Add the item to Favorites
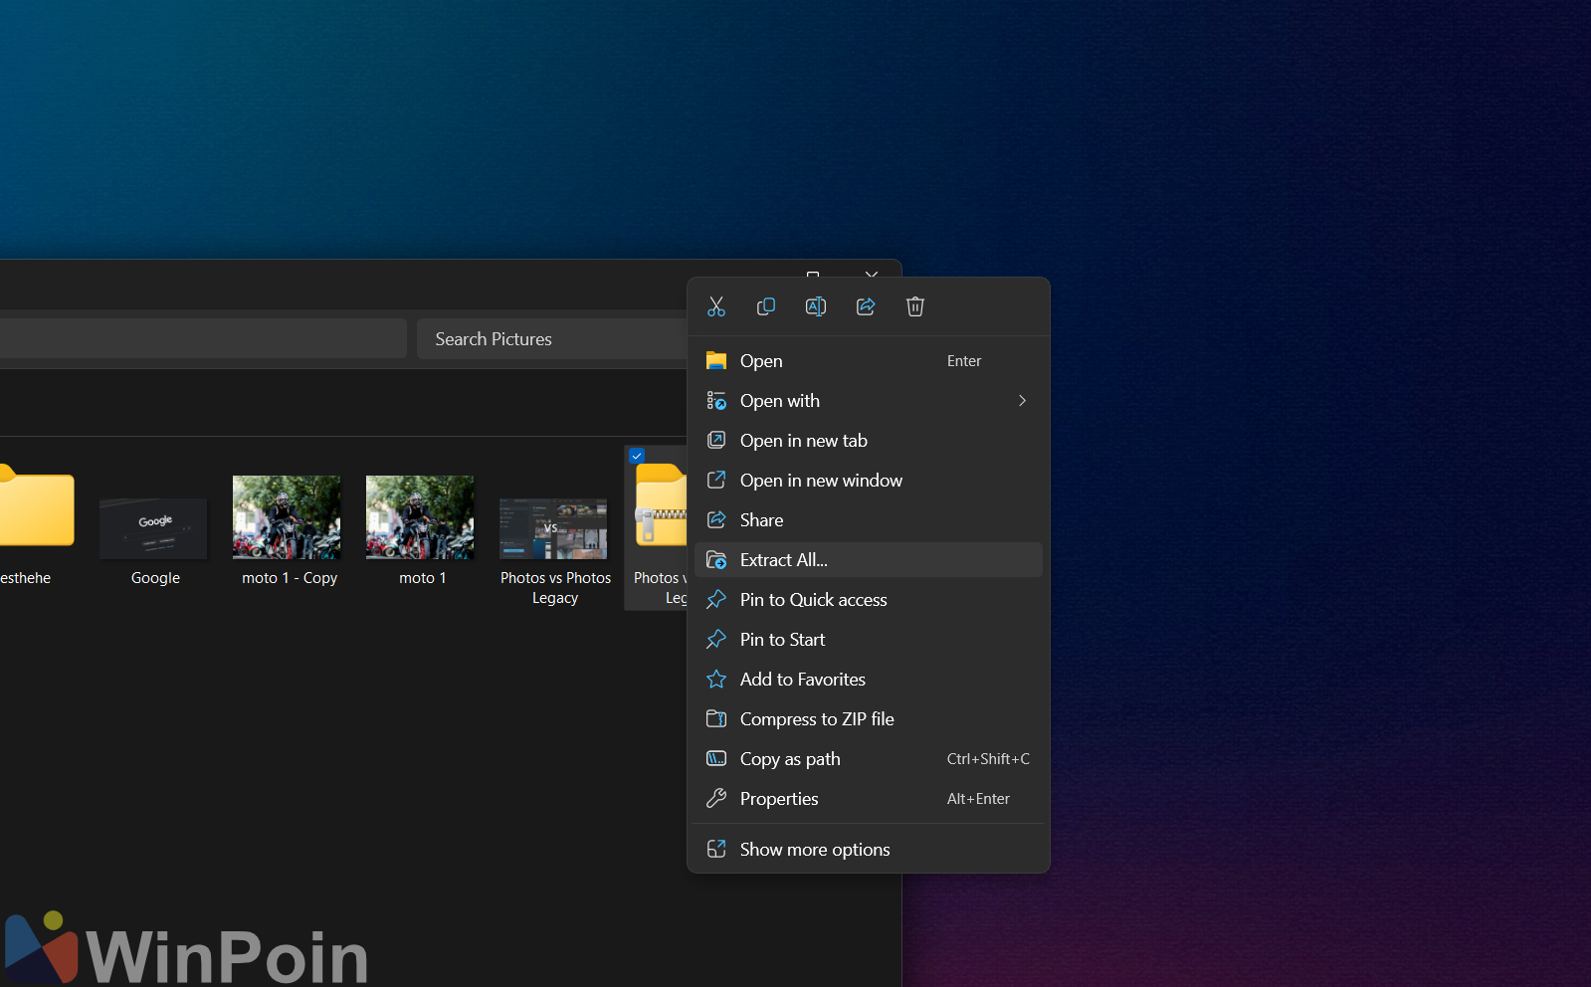Viewport: 1591px width, 987px height. [x=802, y=680]
